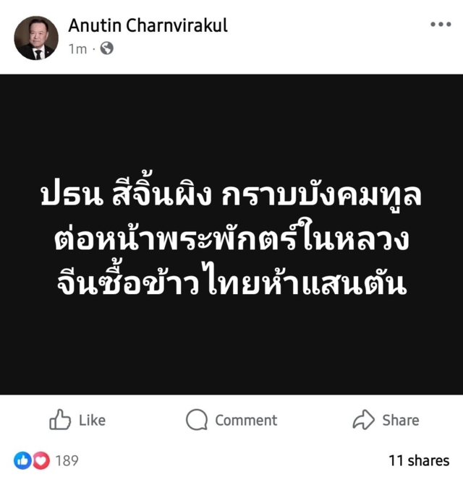Click the Anutin Charnvirakul name link

[x=148, y=25]
